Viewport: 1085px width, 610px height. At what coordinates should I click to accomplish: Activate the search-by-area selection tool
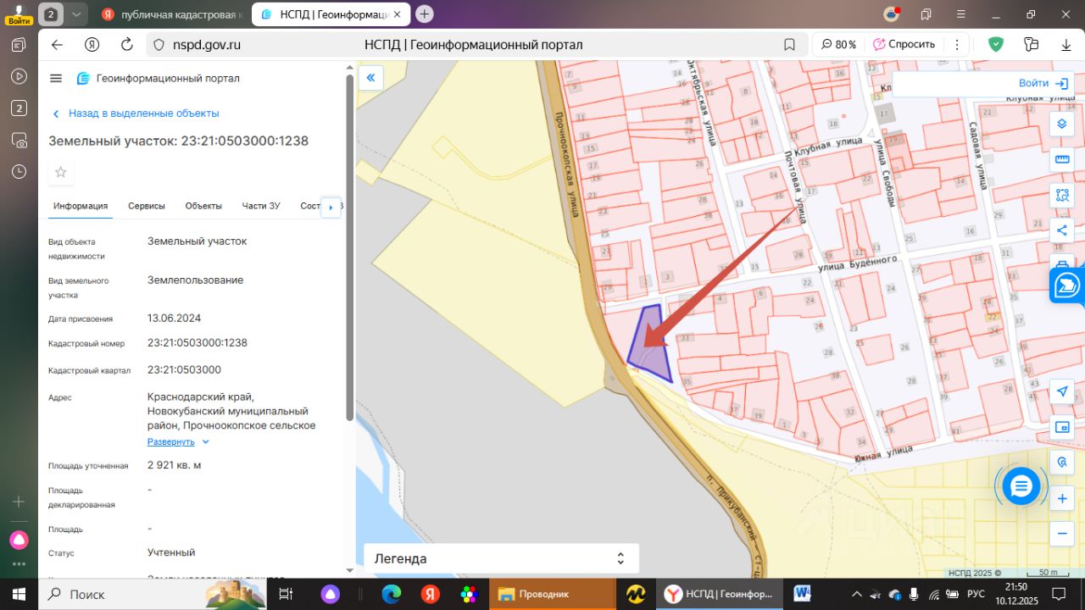coord(1061,195)
